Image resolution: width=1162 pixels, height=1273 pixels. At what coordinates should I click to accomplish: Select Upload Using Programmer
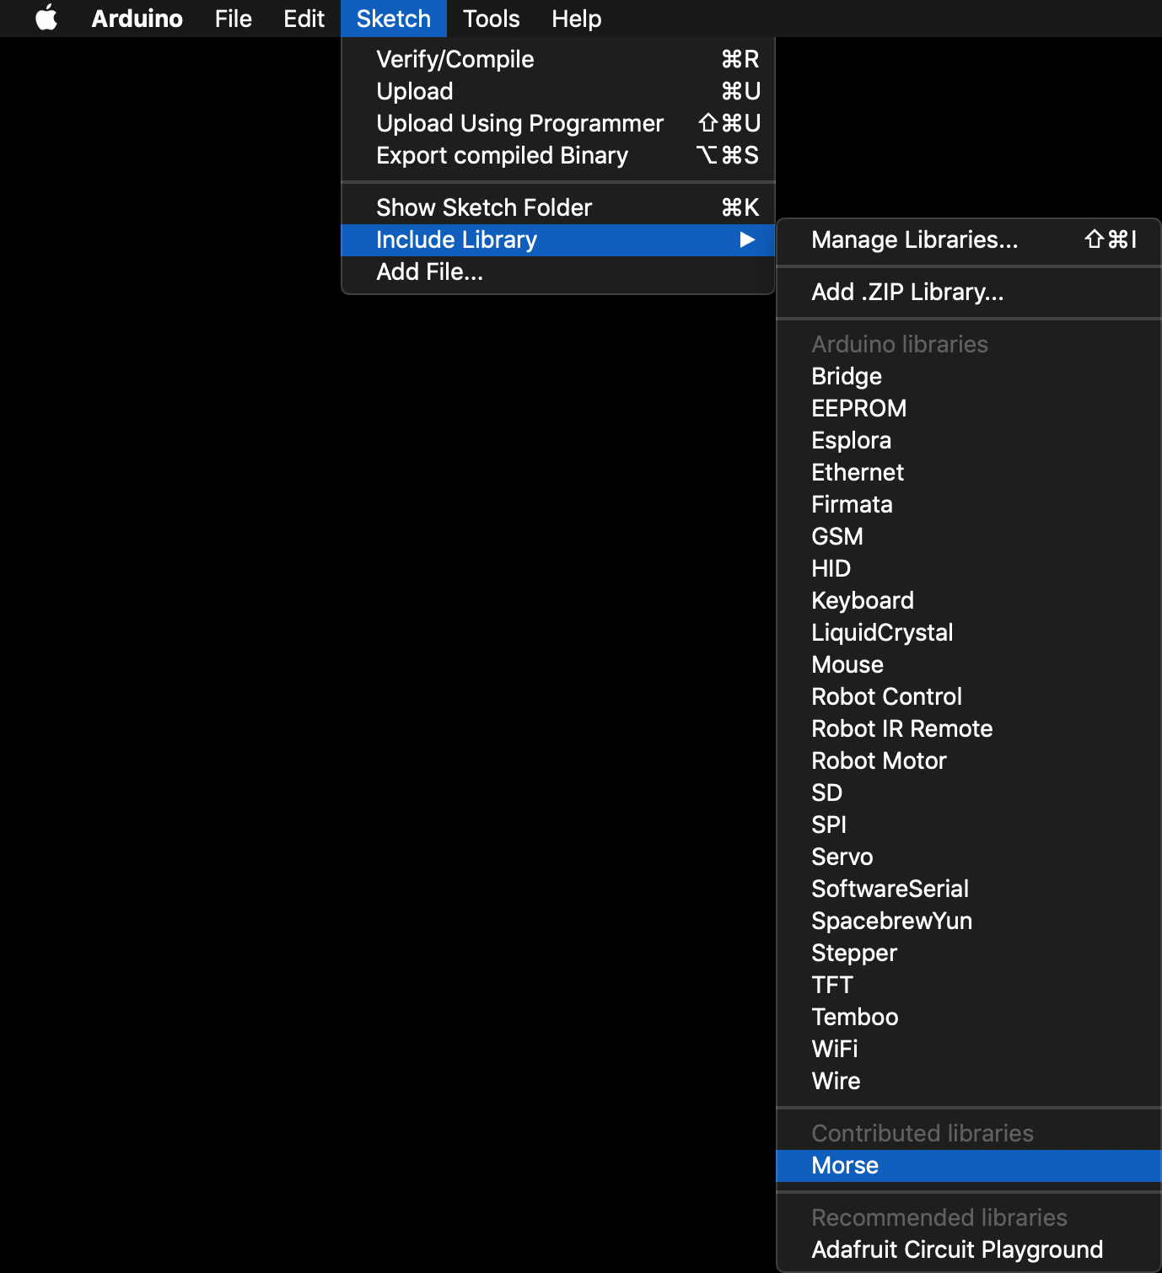point(519,124)
